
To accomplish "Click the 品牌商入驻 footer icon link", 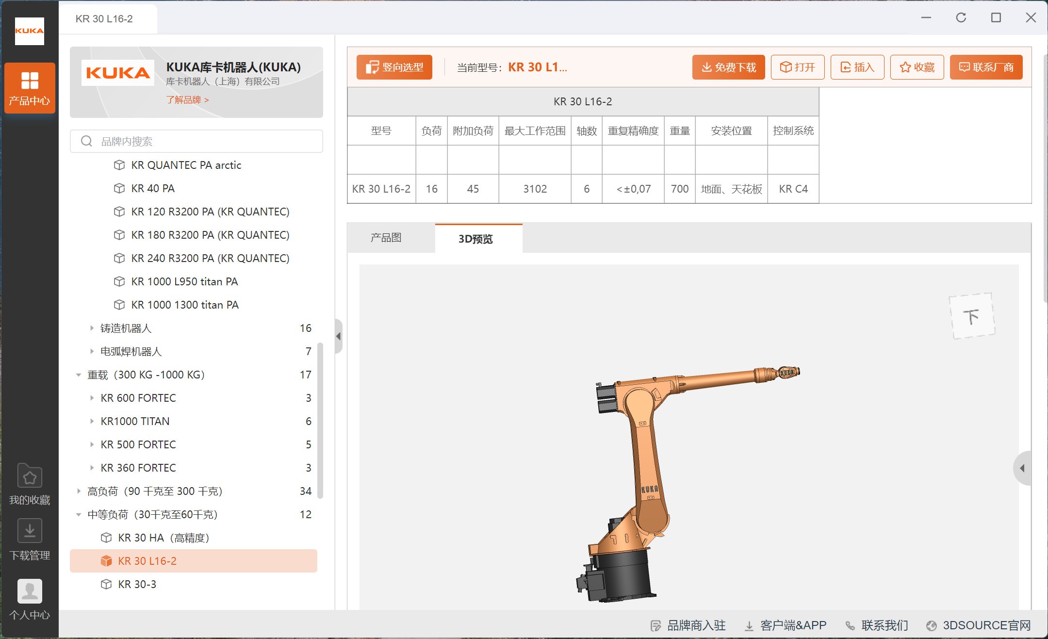I will [688, 625].
